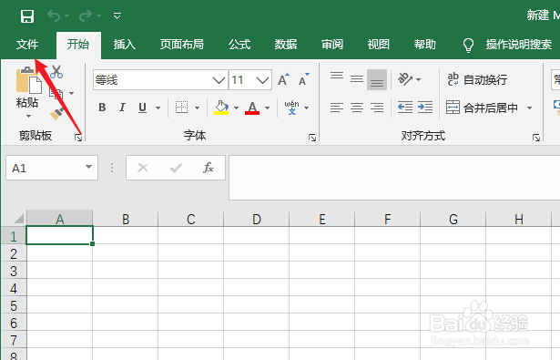Open the Name Box dropdown arrow
560x360 pixels.
click(x=88, y=167)
